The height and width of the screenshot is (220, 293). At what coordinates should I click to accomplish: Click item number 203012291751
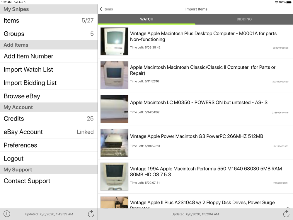tap(281, 183)
